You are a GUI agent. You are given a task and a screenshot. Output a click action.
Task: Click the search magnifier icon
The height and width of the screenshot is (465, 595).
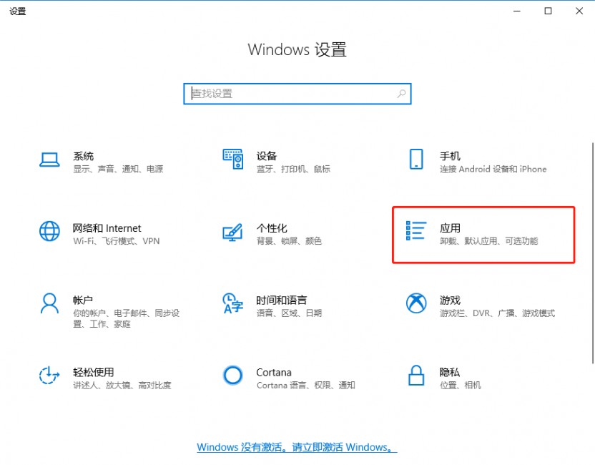point(401,94)
